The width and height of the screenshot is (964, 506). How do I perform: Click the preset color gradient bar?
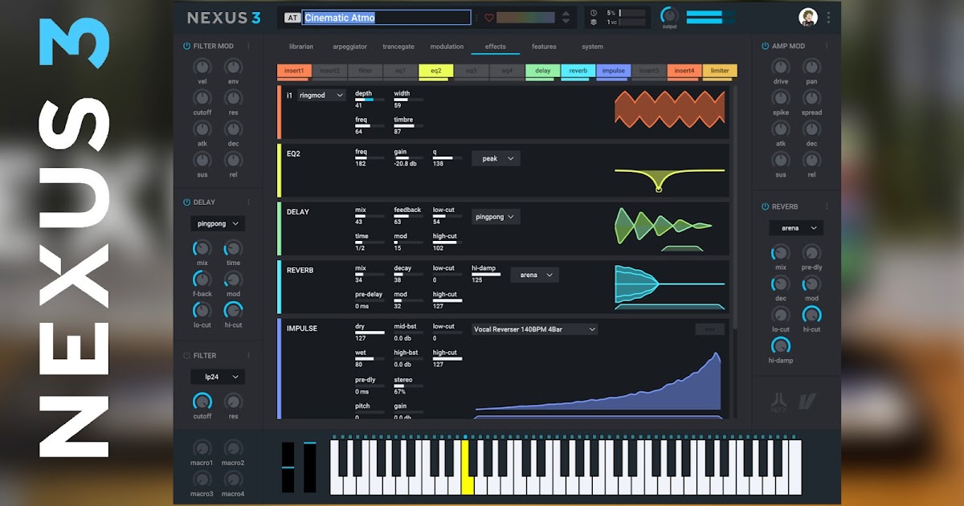coord(525,18)
